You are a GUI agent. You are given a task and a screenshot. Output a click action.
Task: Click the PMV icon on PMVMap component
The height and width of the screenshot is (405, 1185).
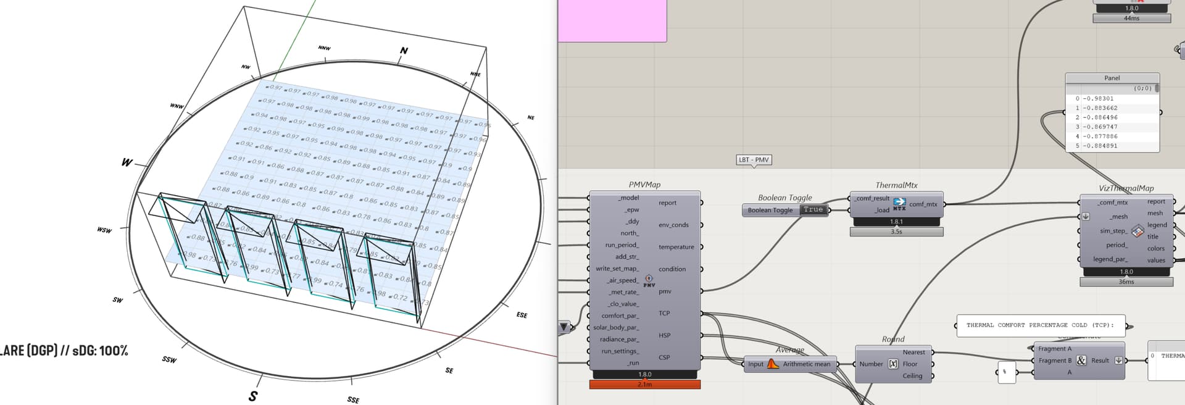pos(649,280)
